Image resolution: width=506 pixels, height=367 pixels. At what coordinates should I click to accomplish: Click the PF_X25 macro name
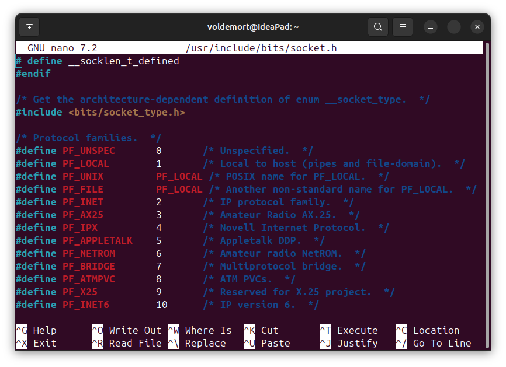tap(80, 292)
